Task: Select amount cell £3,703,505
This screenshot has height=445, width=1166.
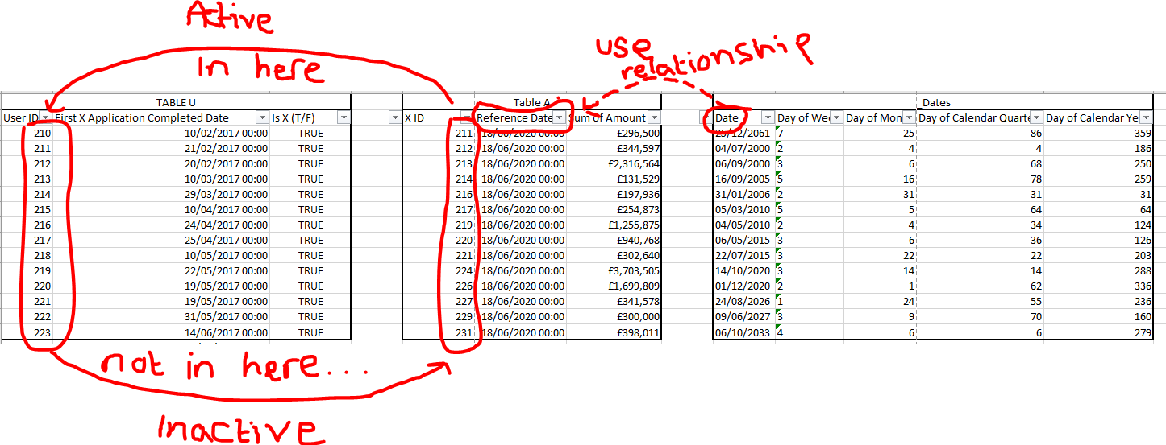Action: pyautogui.click(x=614, y=270)
